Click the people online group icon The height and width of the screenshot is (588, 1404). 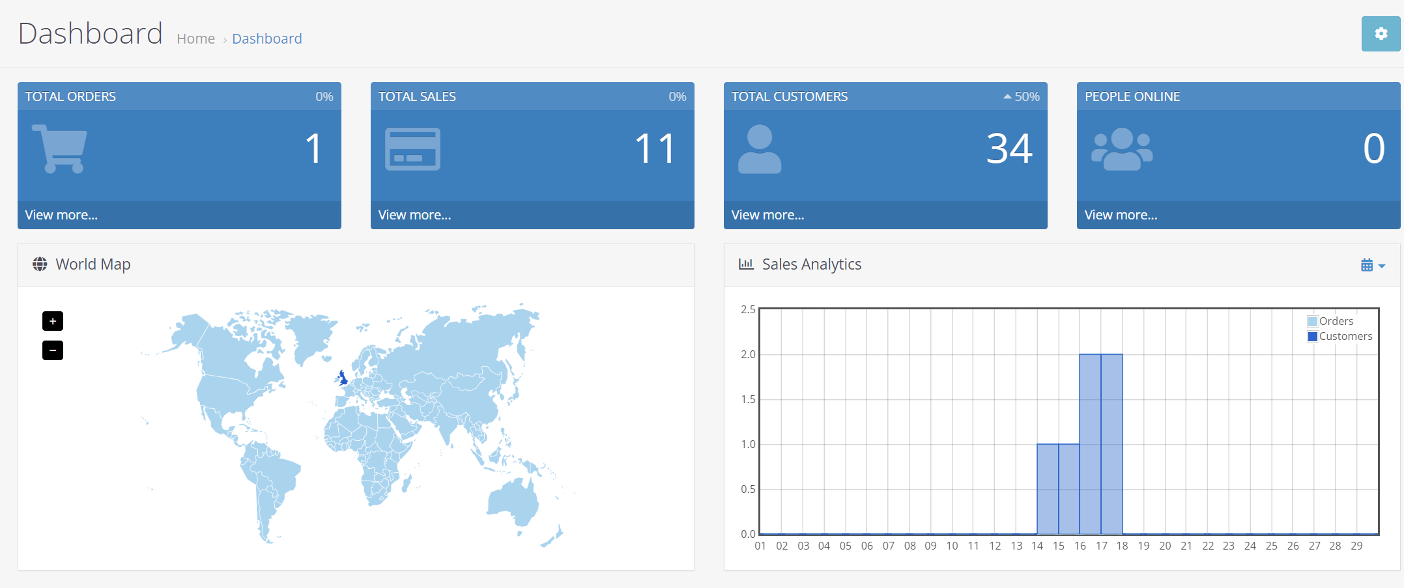click(1122, 149)
